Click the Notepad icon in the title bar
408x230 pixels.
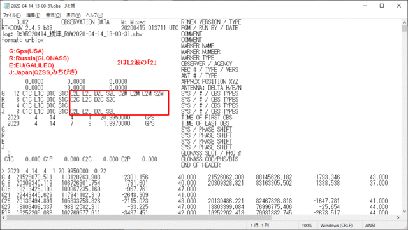click(6, 6)
